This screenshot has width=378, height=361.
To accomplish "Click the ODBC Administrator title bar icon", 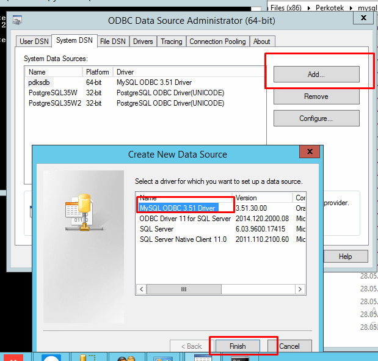I will [17, 20].
